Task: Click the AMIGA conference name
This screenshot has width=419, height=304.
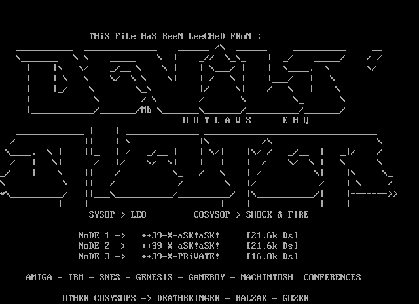Action: pos(39,277)
